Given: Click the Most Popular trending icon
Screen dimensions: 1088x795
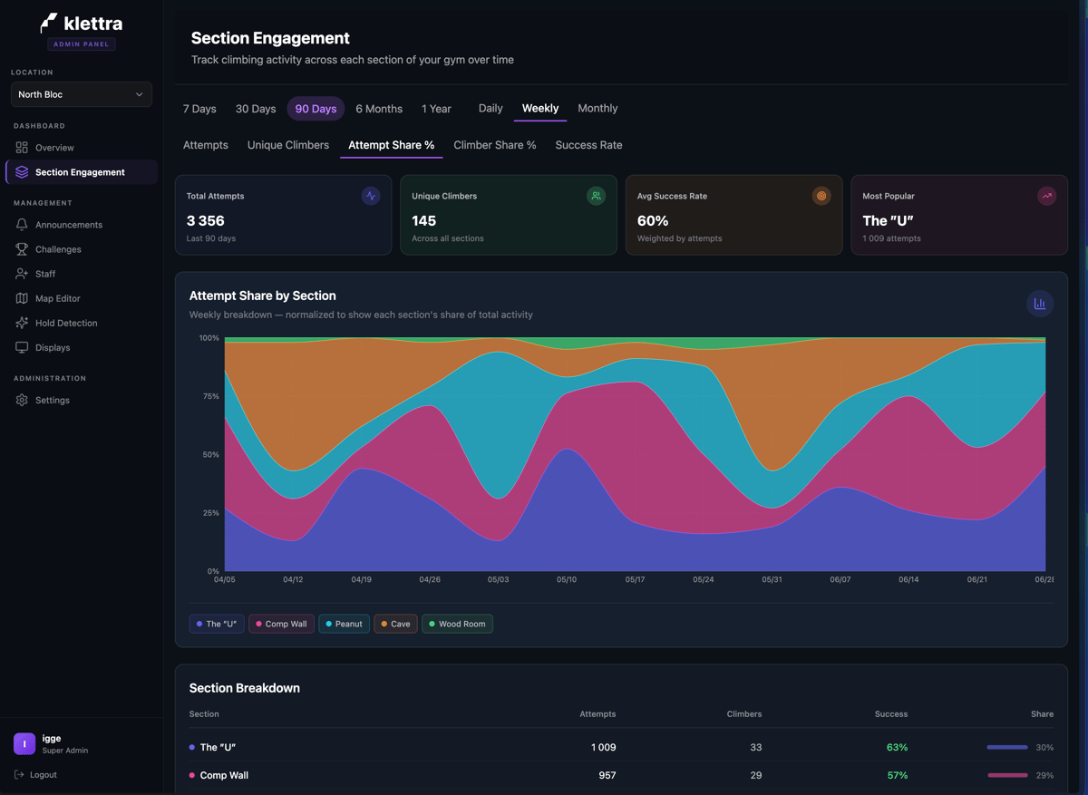Looking at the screenshot, I should [x=1047, y=196].
